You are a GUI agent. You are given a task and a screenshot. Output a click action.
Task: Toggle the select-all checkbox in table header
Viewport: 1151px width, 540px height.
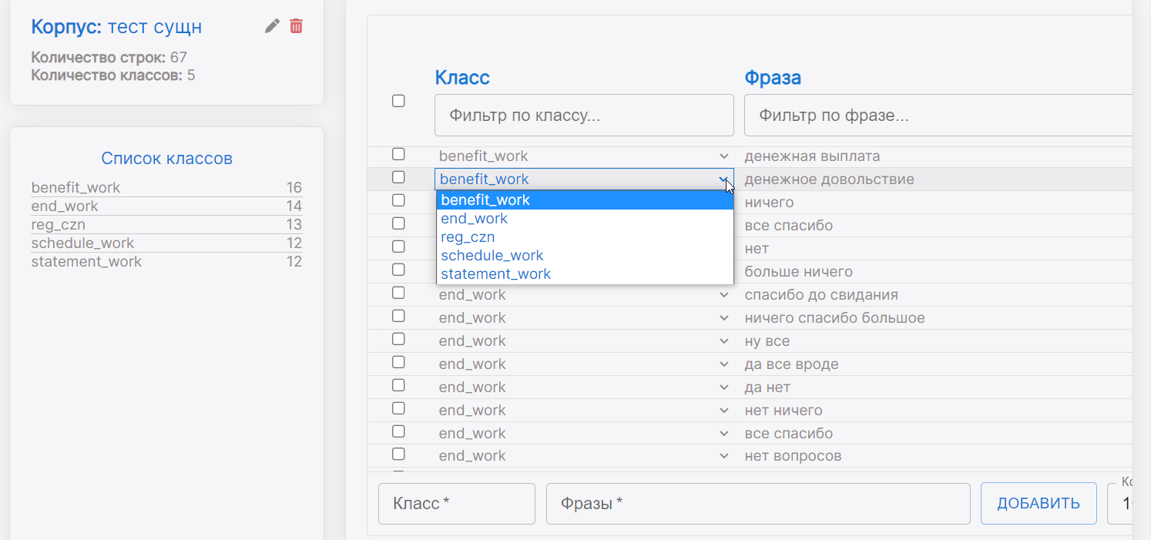pos(398,101)
